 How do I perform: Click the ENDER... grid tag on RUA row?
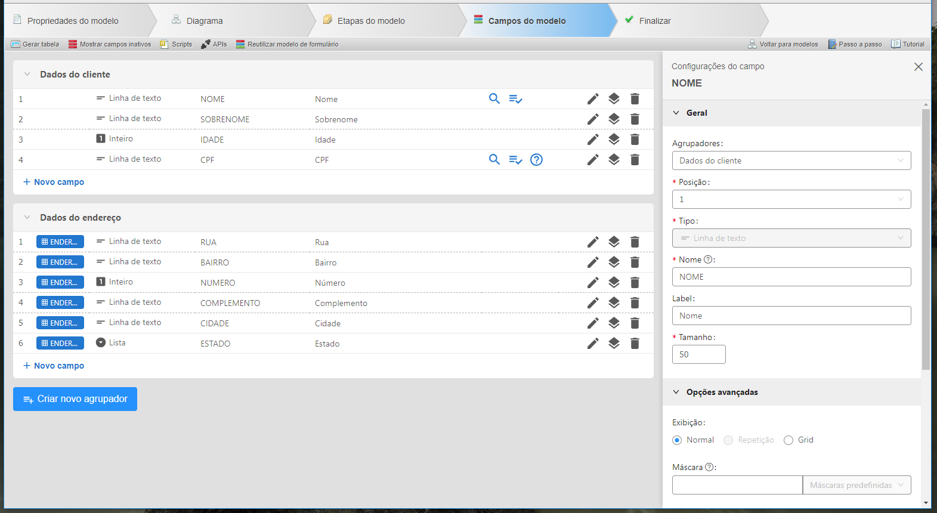point(60,242)
